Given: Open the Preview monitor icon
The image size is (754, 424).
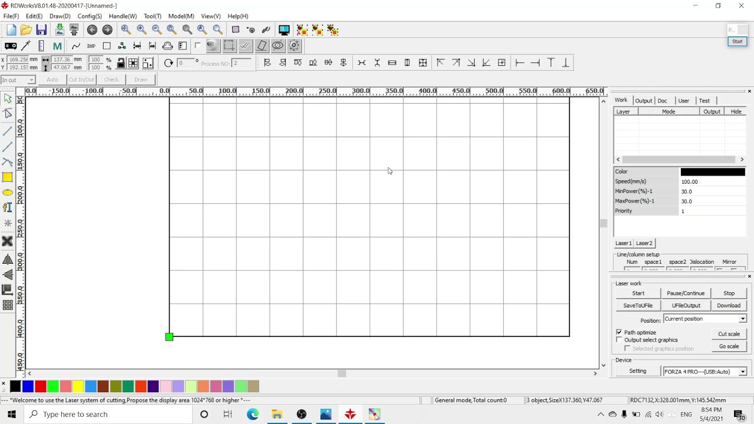Looking at the screenshot, I should point(284,29).
